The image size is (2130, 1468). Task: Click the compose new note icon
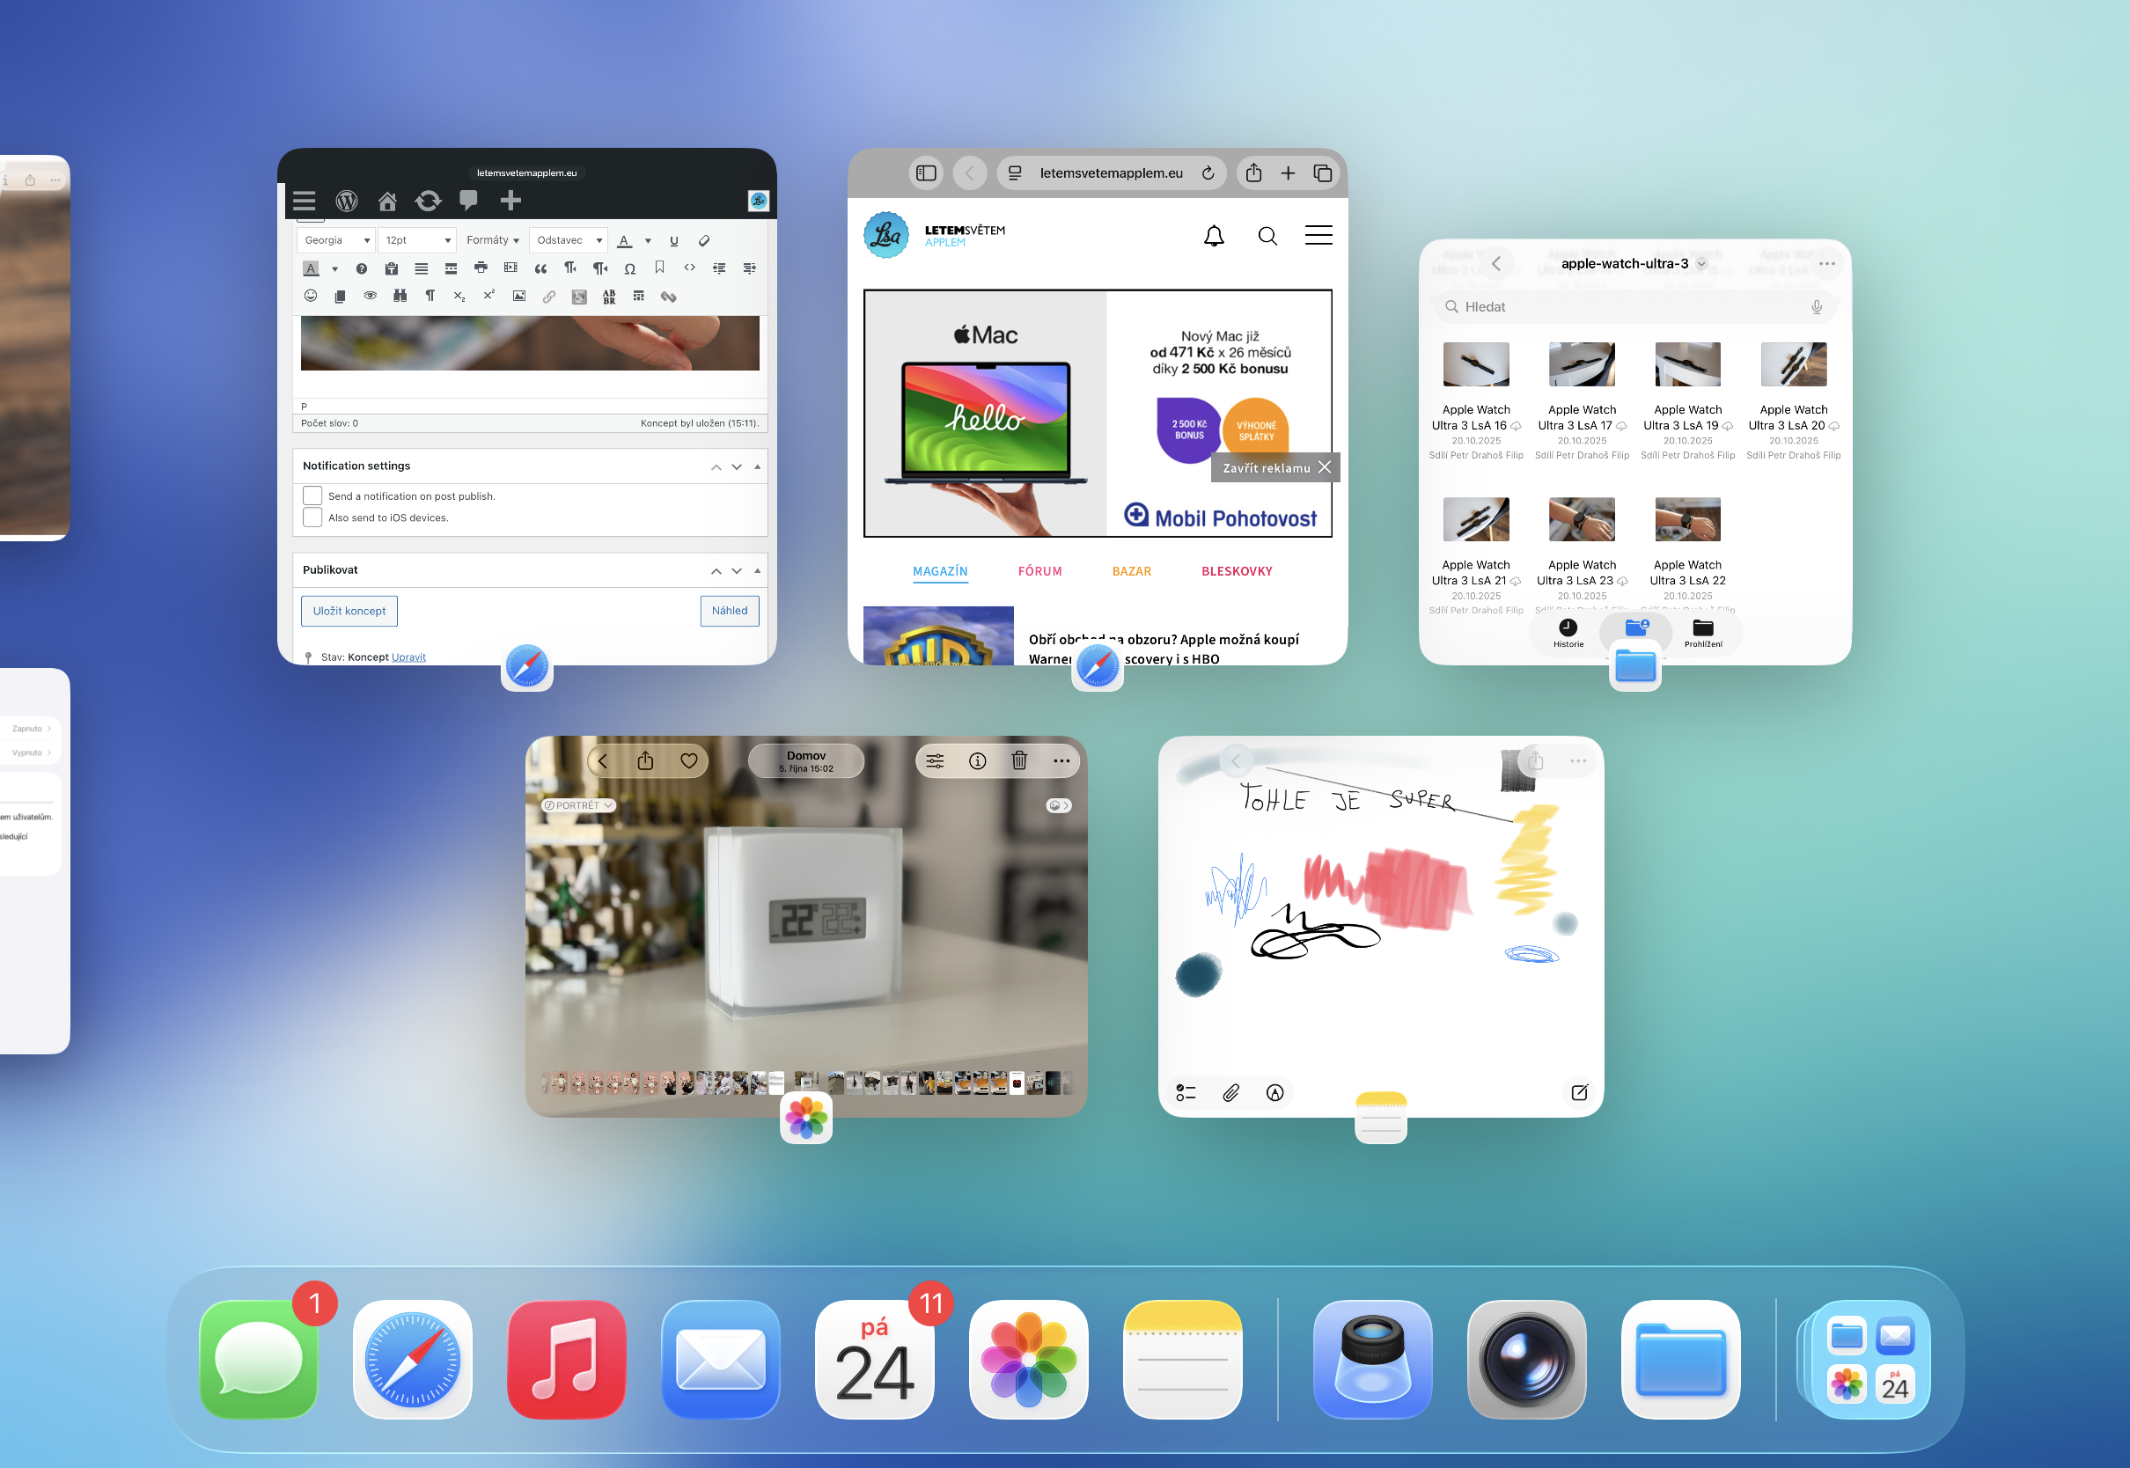tap(1579, 1093)
